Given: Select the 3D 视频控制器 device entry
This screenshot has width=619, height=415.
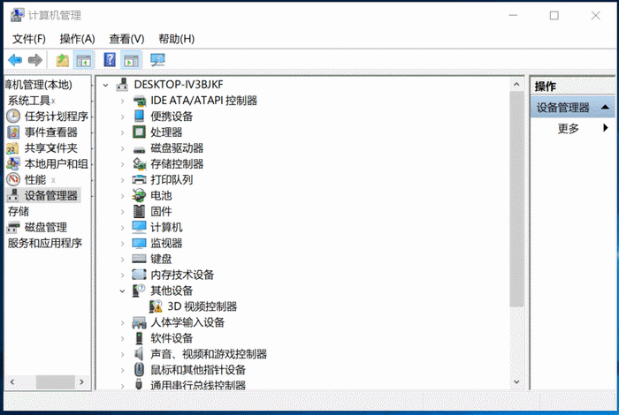Looking at the screenshot, I should pos(203,306).
